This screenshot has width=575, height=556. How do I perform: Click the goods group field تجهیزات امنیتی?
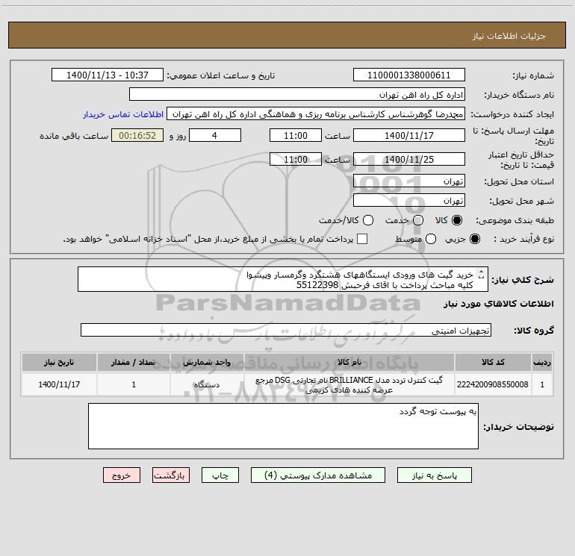(x=286, y=330)
